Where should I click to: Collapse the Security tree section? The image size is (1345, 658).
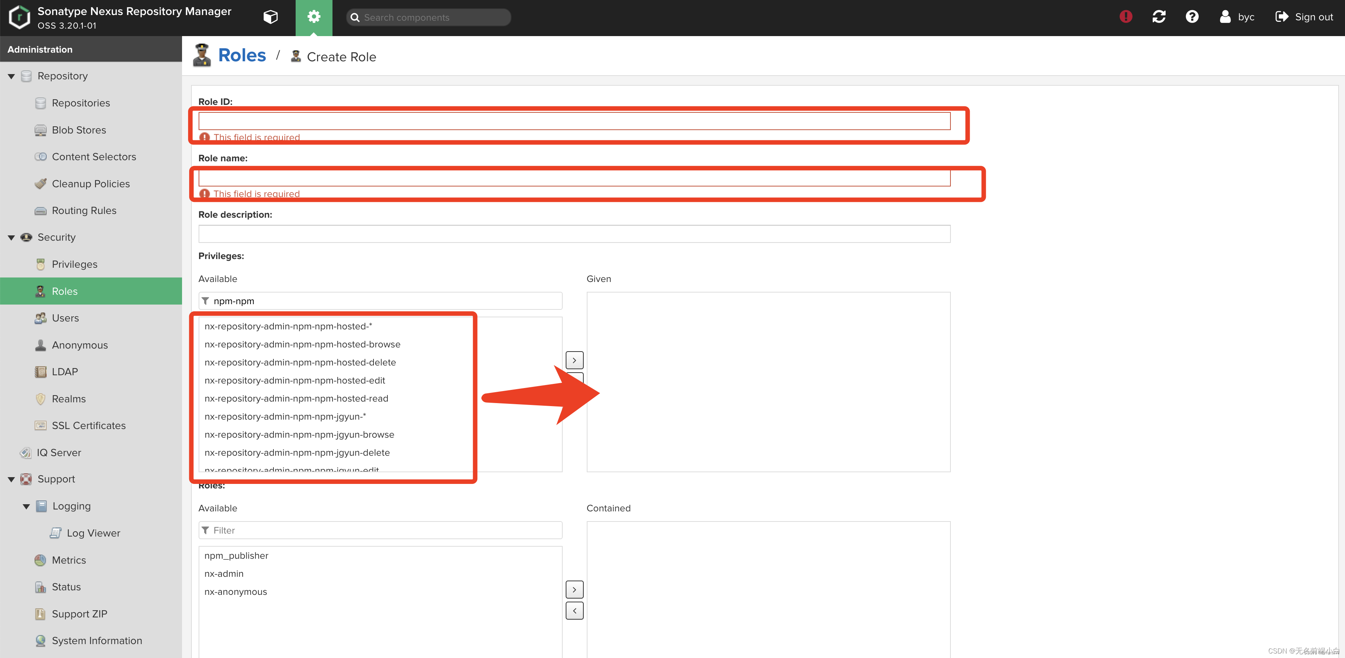click(11, 237)
